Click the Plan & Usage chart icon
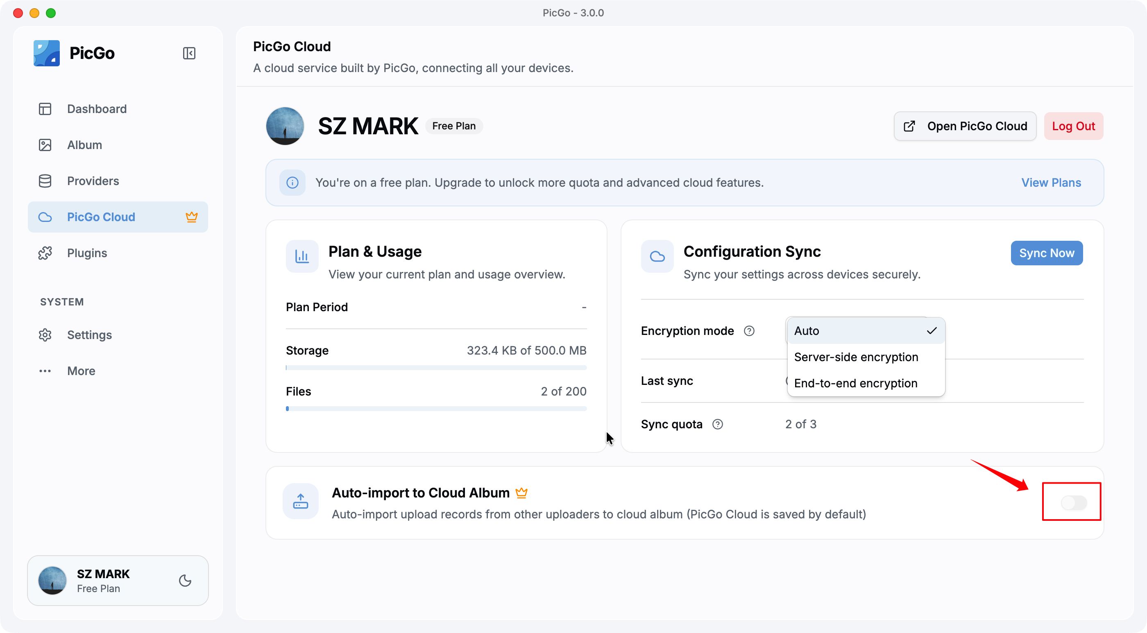The height and width of the screenshot is (633, 1147). tap(302, 256)
